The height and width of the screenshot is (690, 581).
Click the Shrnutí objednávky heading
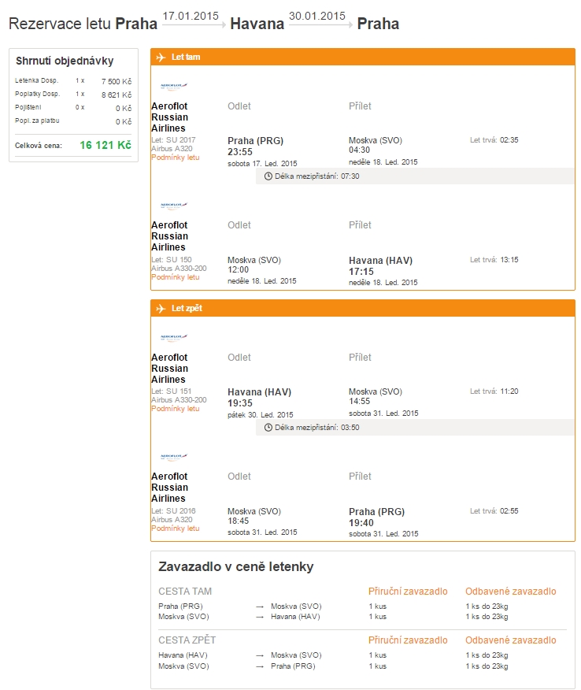coord(65,61)
